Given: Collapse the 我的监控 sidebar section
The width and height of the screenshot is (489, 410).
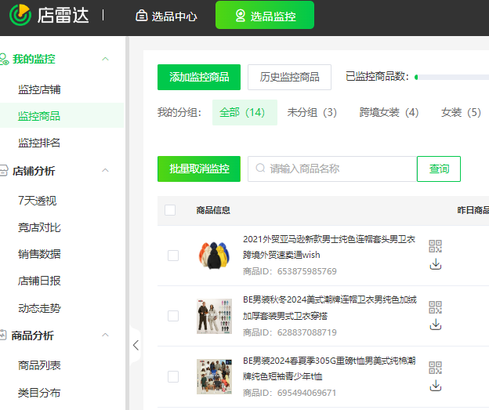Looking at the screenshot, I should click(x=105, y=59).
